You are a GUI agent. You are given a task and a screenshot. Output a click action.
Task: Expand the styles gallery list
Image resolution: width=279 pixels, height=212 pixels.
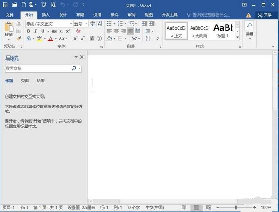(x=238, y=37)
